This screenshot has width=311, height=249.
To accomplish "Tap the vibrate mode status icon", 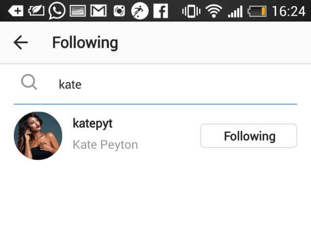I will coord(191,11).
